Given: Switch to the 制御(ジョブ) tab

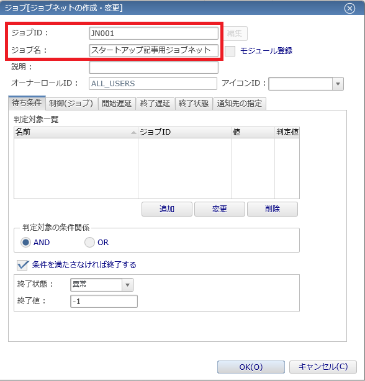Looking at the screenshot, I should (x=71, y=104).
